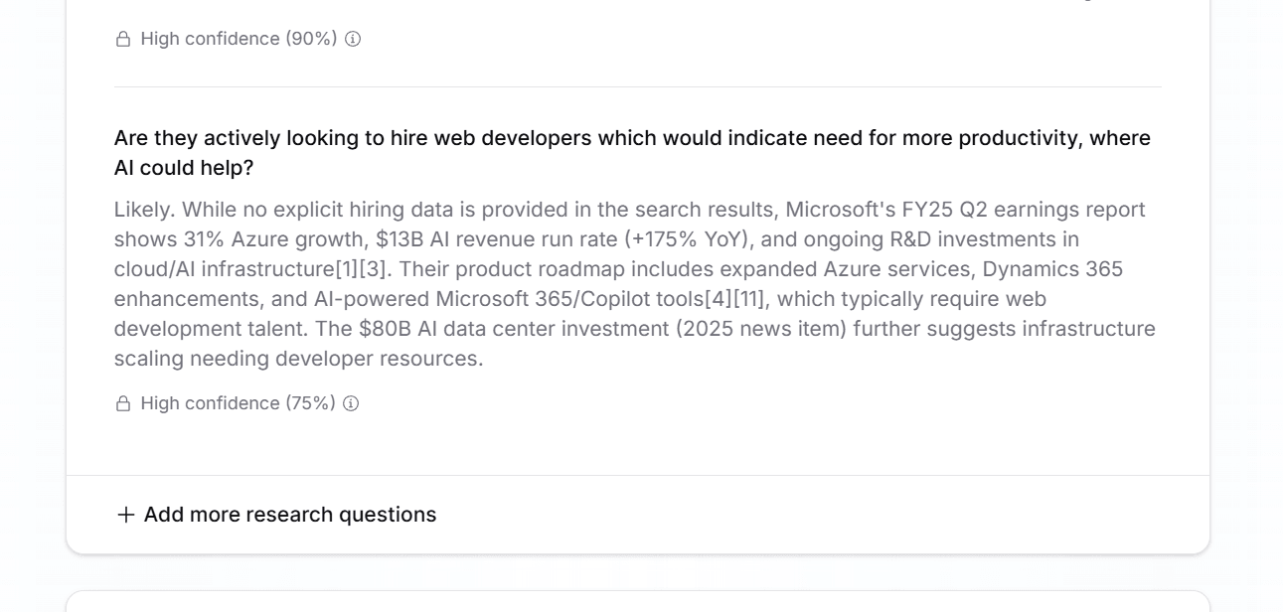1283x612 pixels.
Task: Open the info tooltip next to 90% confidence
Action: click(x=351, y=39)
